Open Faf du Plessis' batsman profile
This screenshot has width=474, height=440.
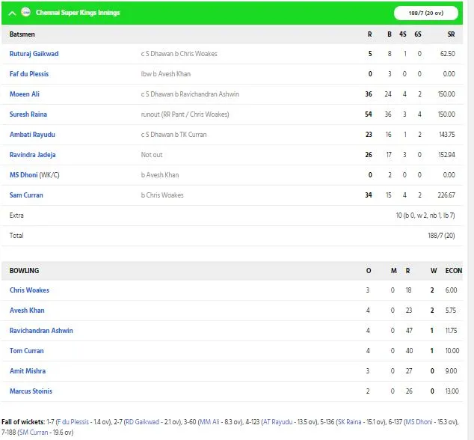[x=29, y=74]
